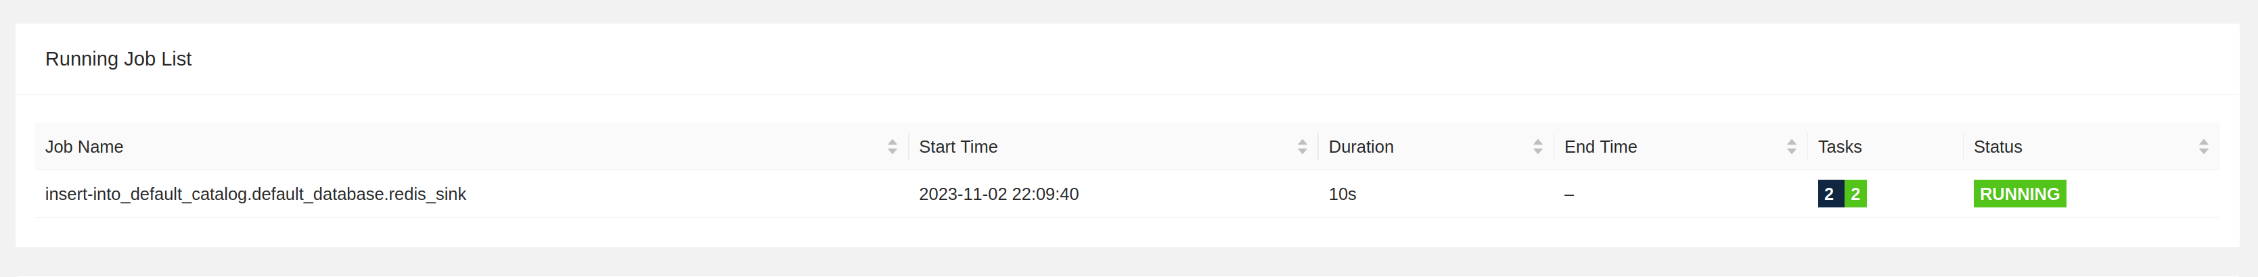Click the Job Name column header label
The height and width of the screenshot is (277, 2258).
pos(84,147)
